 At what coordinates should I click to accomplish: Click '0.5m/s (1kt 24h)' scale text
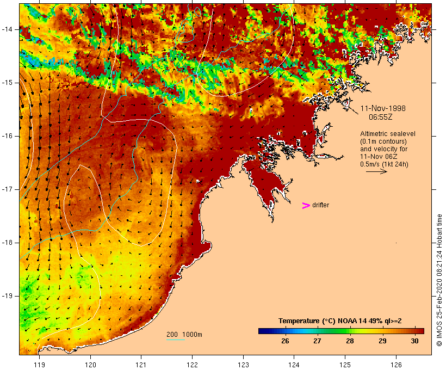coord(384,164)
